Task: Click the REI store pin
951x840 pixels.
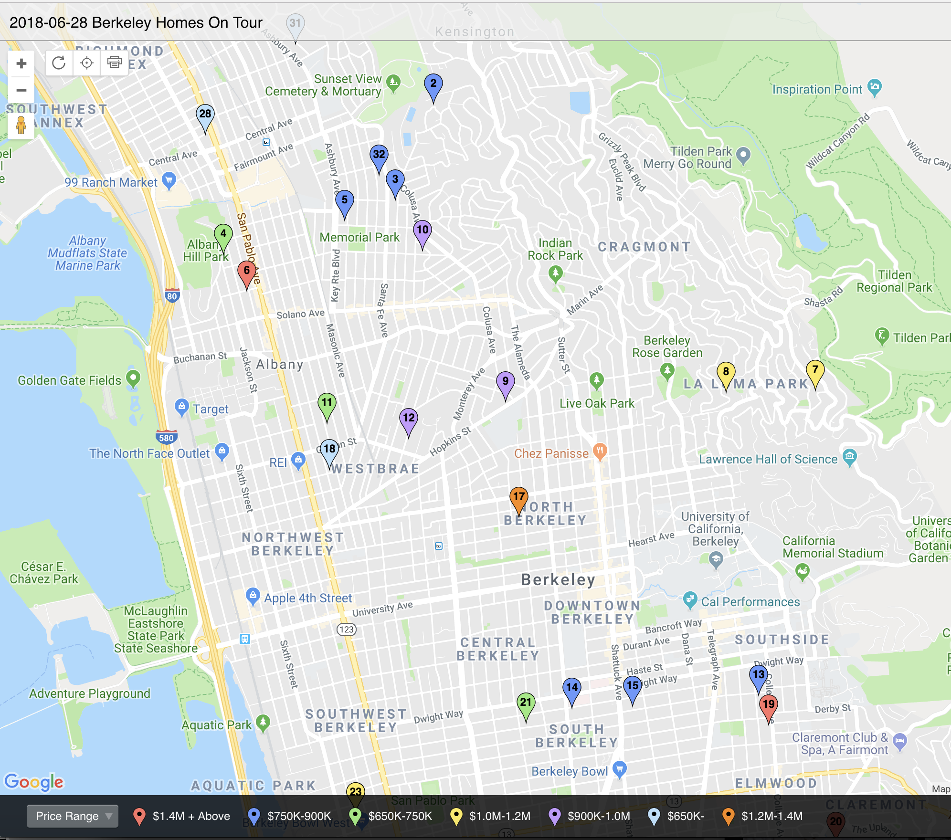Action: click(298, 461)
